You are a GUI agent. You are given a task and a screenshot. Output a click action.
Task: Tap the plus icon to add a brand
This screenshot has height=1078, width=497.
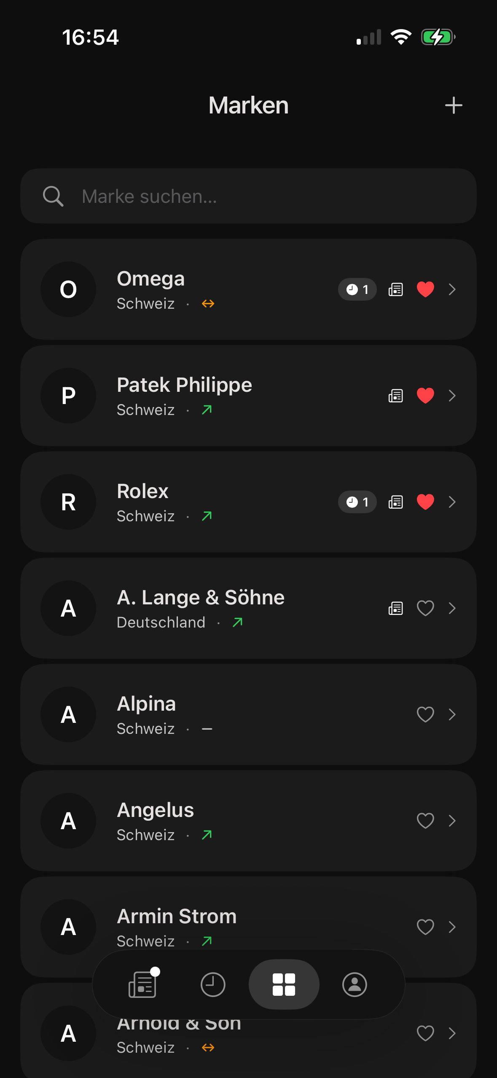click(x=454, y=105)
